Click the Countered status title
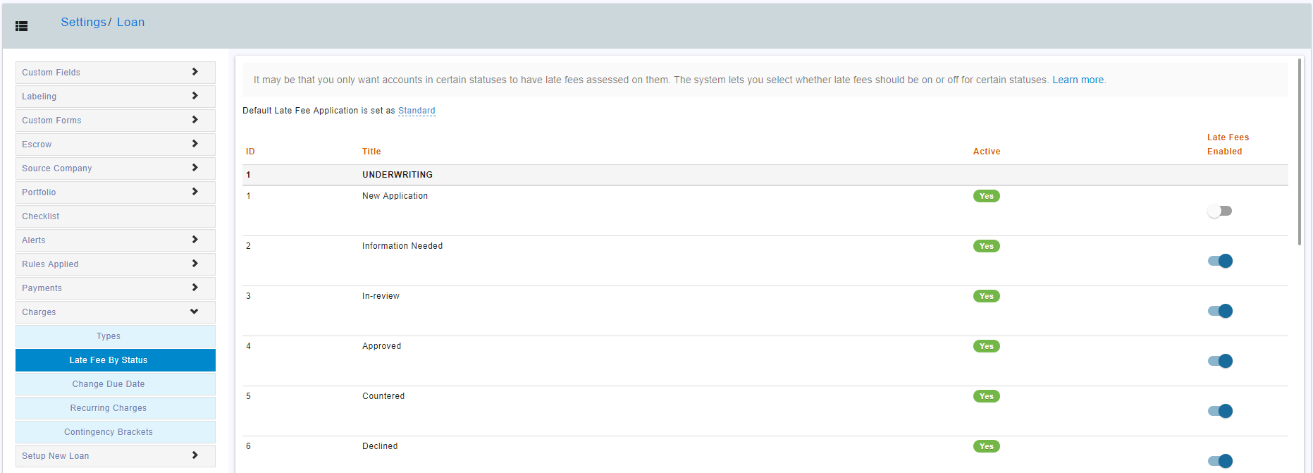The width and height of the screenshot is (1313, 473). point(383,396)
